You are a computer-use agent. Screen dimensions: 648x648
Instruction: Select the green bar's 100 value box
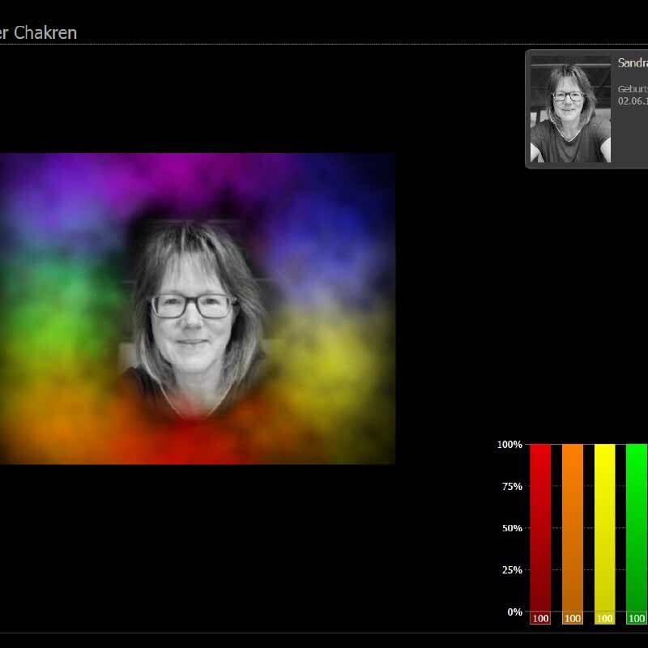[637, 619]
